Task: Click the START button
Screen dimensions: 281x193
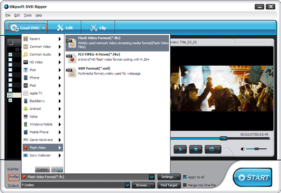Action: 252,177
